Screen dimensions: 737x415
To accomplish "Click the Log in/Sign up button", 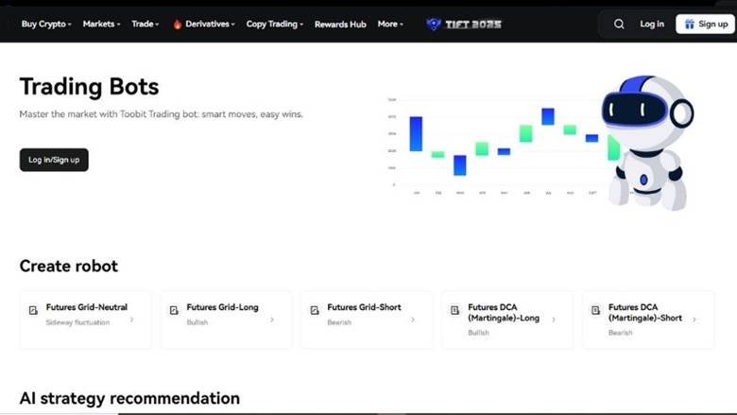I will tap(54, 160).
